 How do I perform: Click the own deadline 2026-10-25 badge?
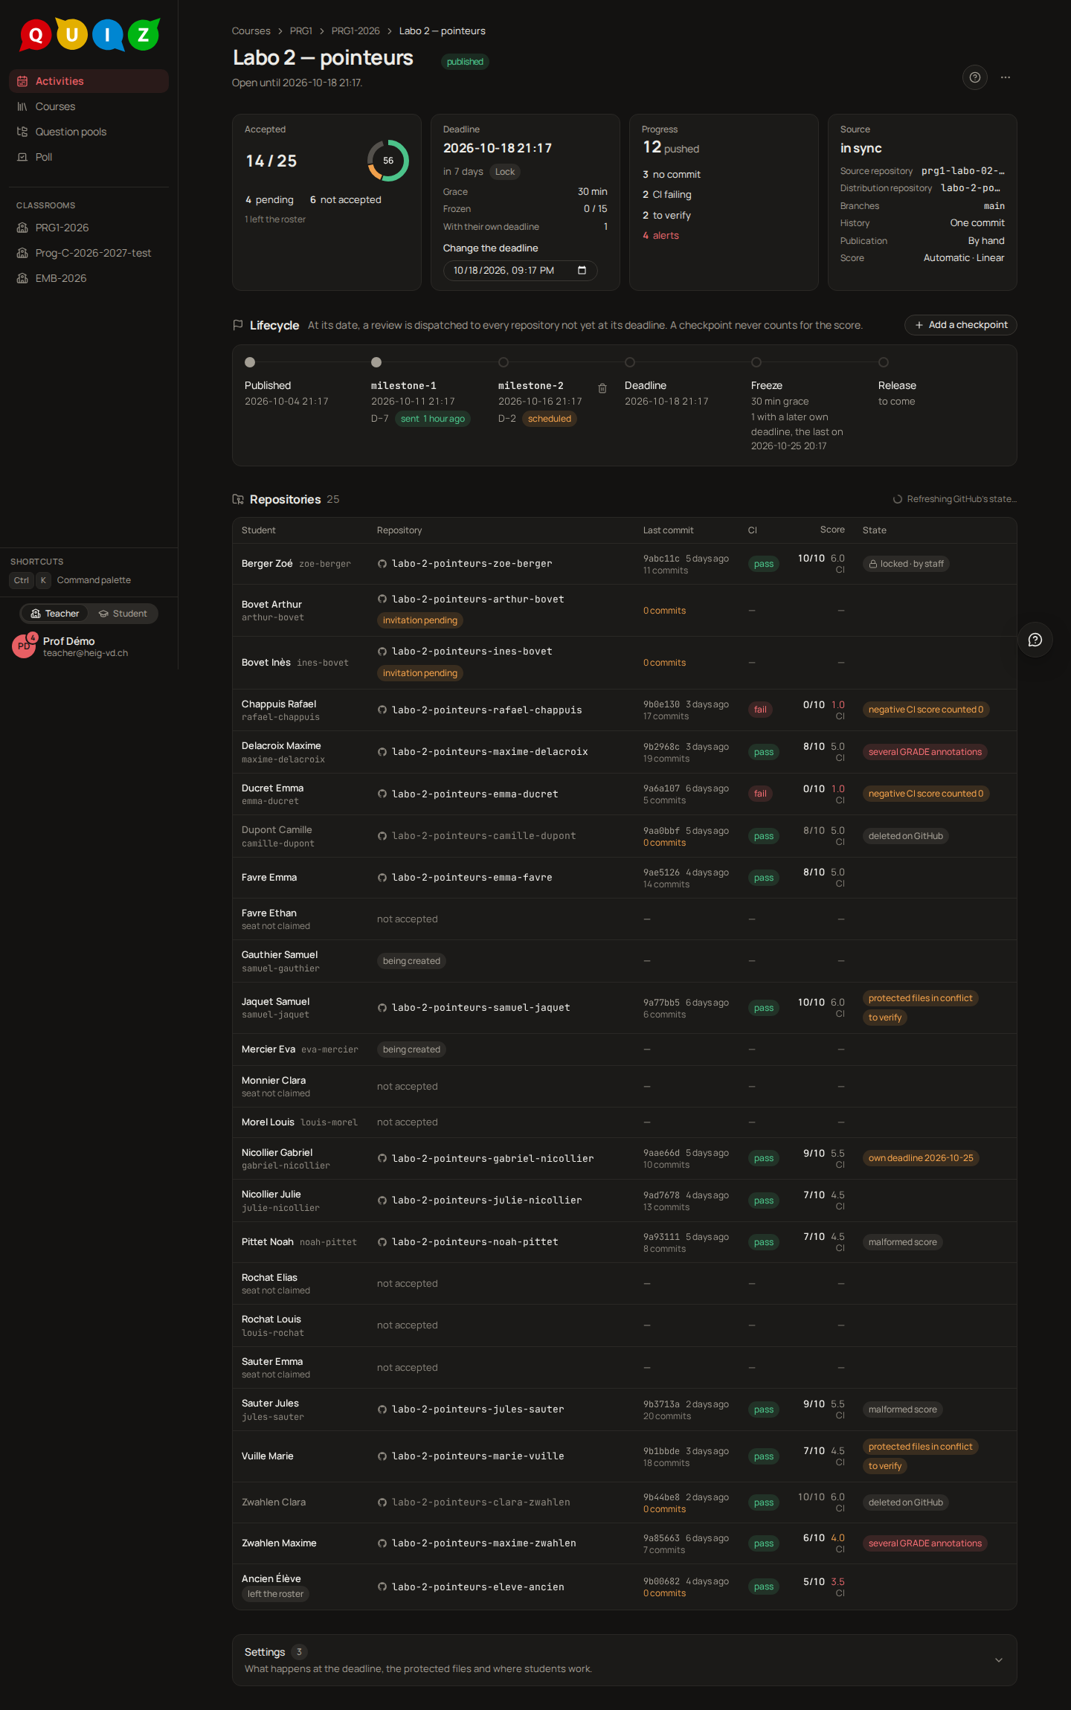[x=921, y=1158]
